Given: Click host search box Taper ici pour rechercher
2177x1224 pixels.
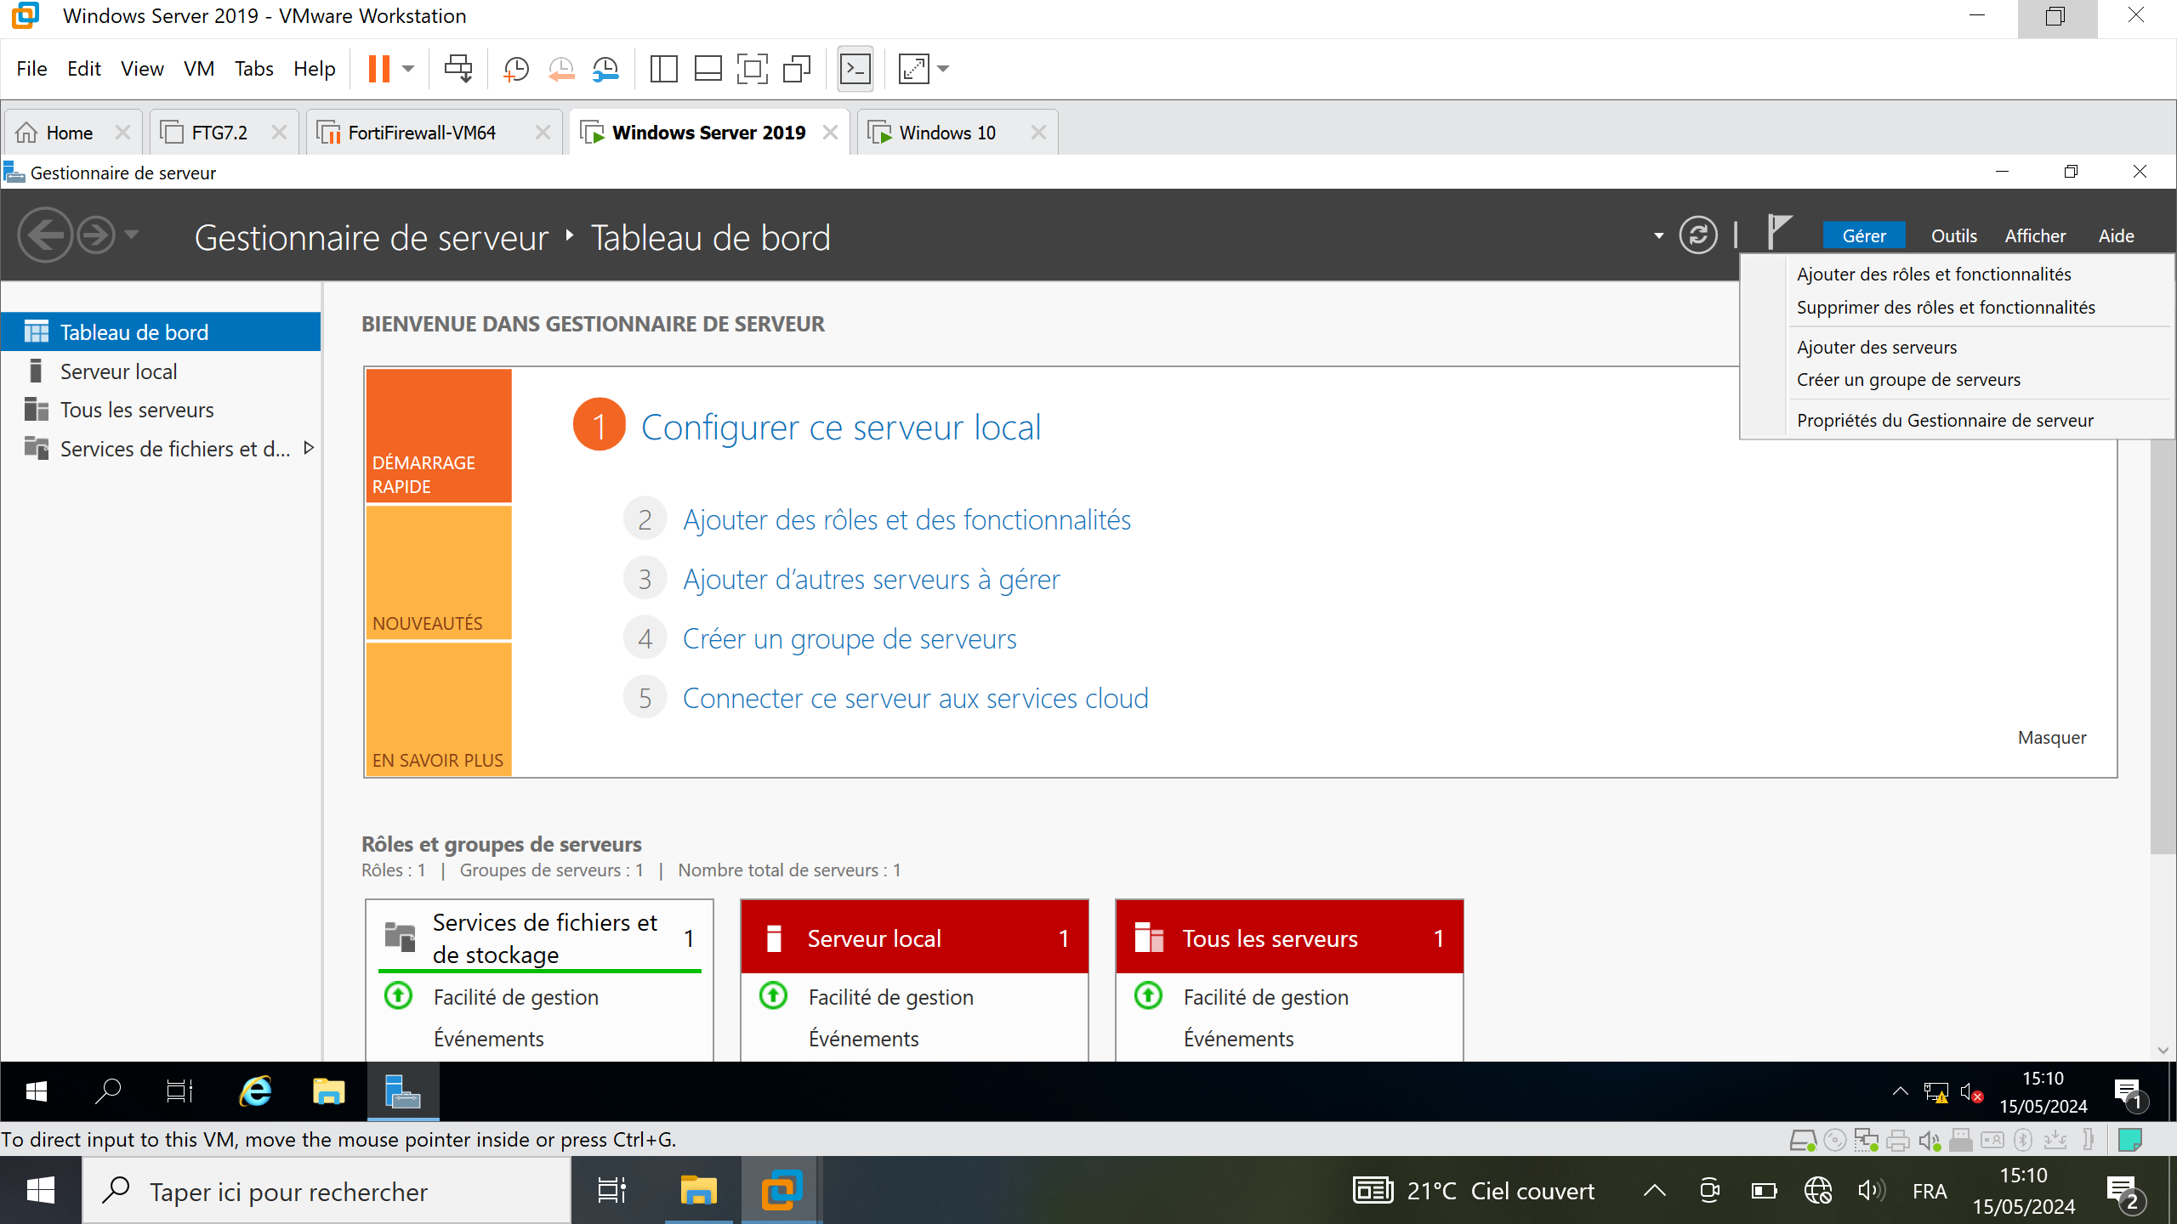Looking at the screenshot, I should [x=327, y=1192].
